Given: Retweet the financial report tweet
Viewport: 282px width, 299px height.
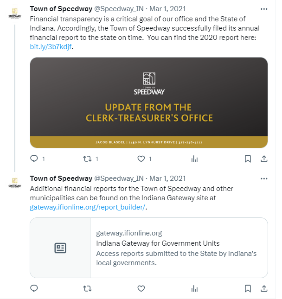Looking at the screenshot, I should tap(87, 159).
